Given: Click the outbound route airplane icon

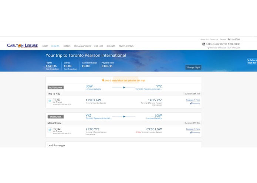Looking at the screenshot, I should pyautogui.click(x=124, y=87).
